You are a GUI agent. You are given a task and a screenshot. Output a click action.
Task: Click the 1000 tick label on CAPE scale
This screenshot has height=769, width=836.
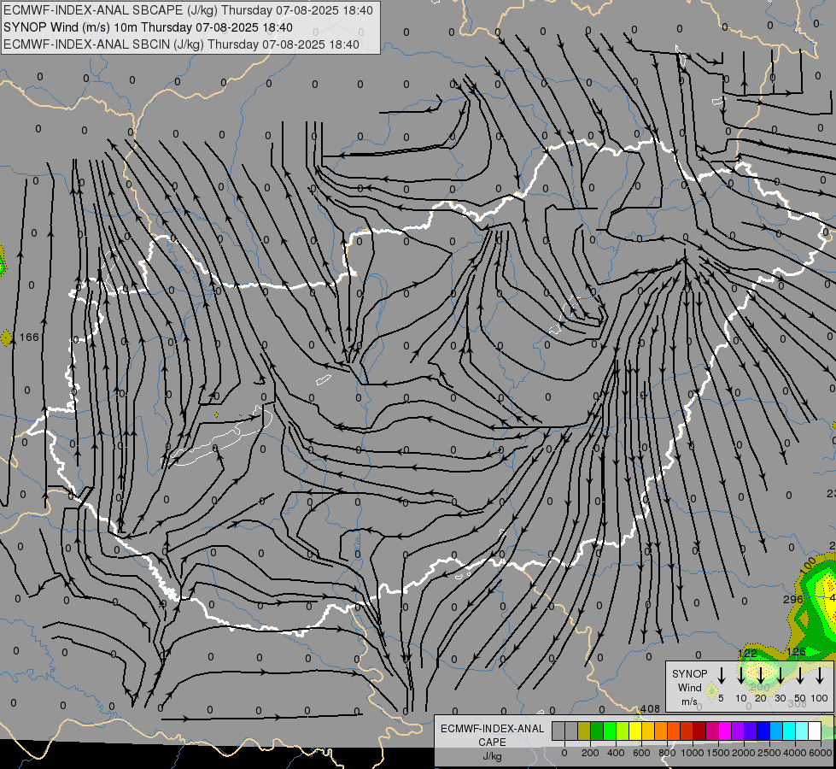pos(693,753)
